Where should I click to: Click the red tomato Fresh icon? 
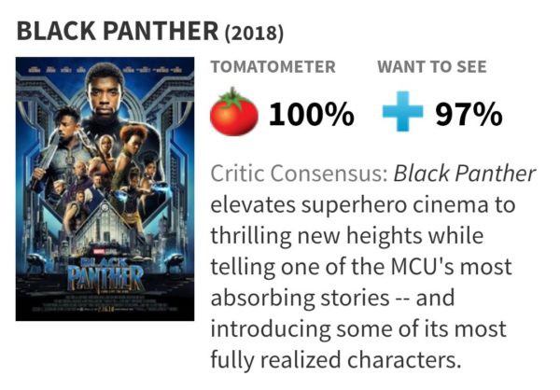(x=234, y=112)
